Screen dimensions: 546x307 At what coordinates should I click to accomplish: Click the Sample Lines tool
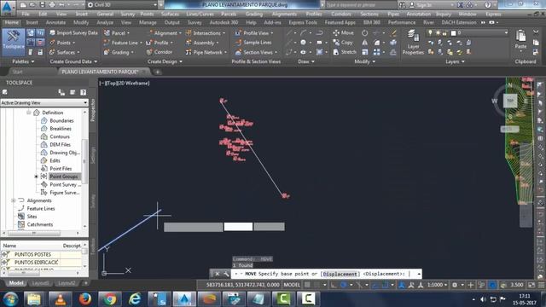pyautogui.click(x=253, y=42)
